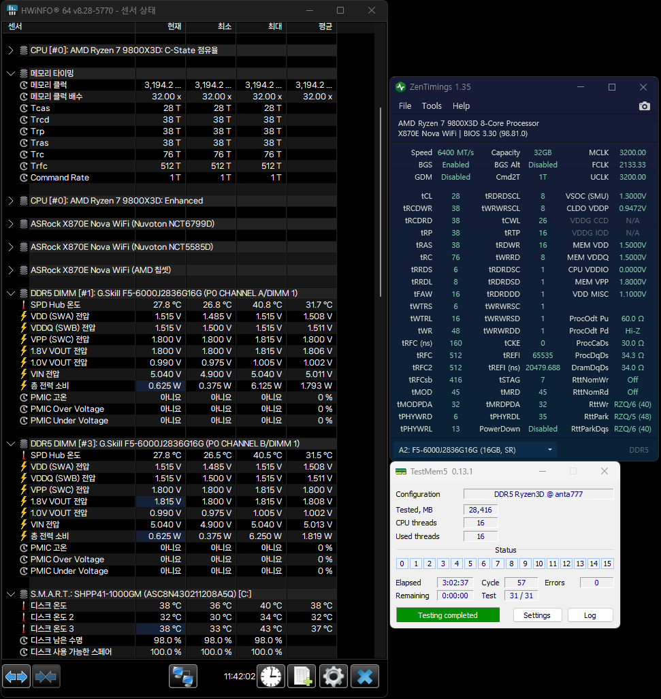Expand the ASRock Nuvoton NCT6799D section
The image size is (661, 699).
(11, 224)
